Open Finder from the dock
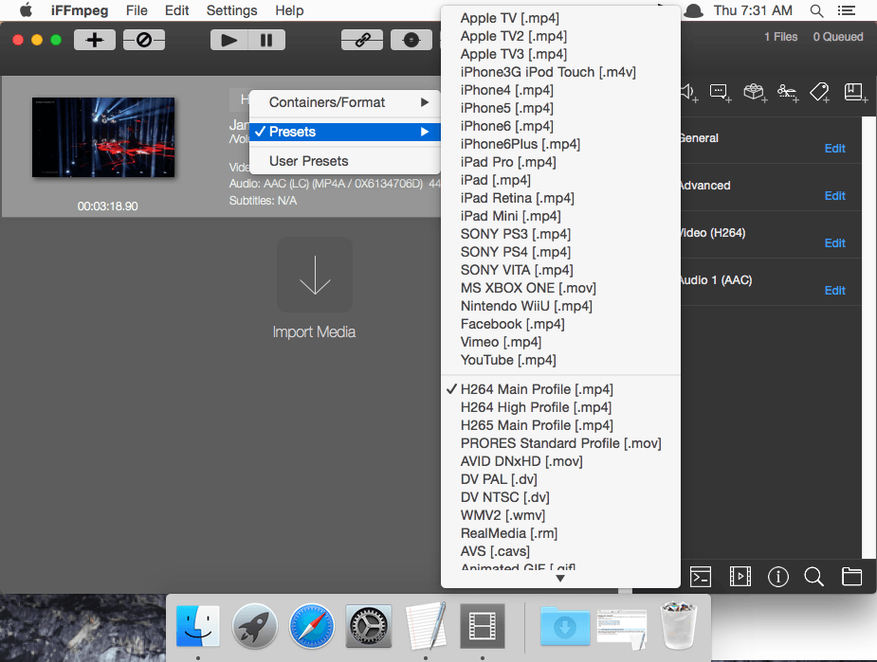Viewport: 877px width, 662px height. [x=197, y=626]
